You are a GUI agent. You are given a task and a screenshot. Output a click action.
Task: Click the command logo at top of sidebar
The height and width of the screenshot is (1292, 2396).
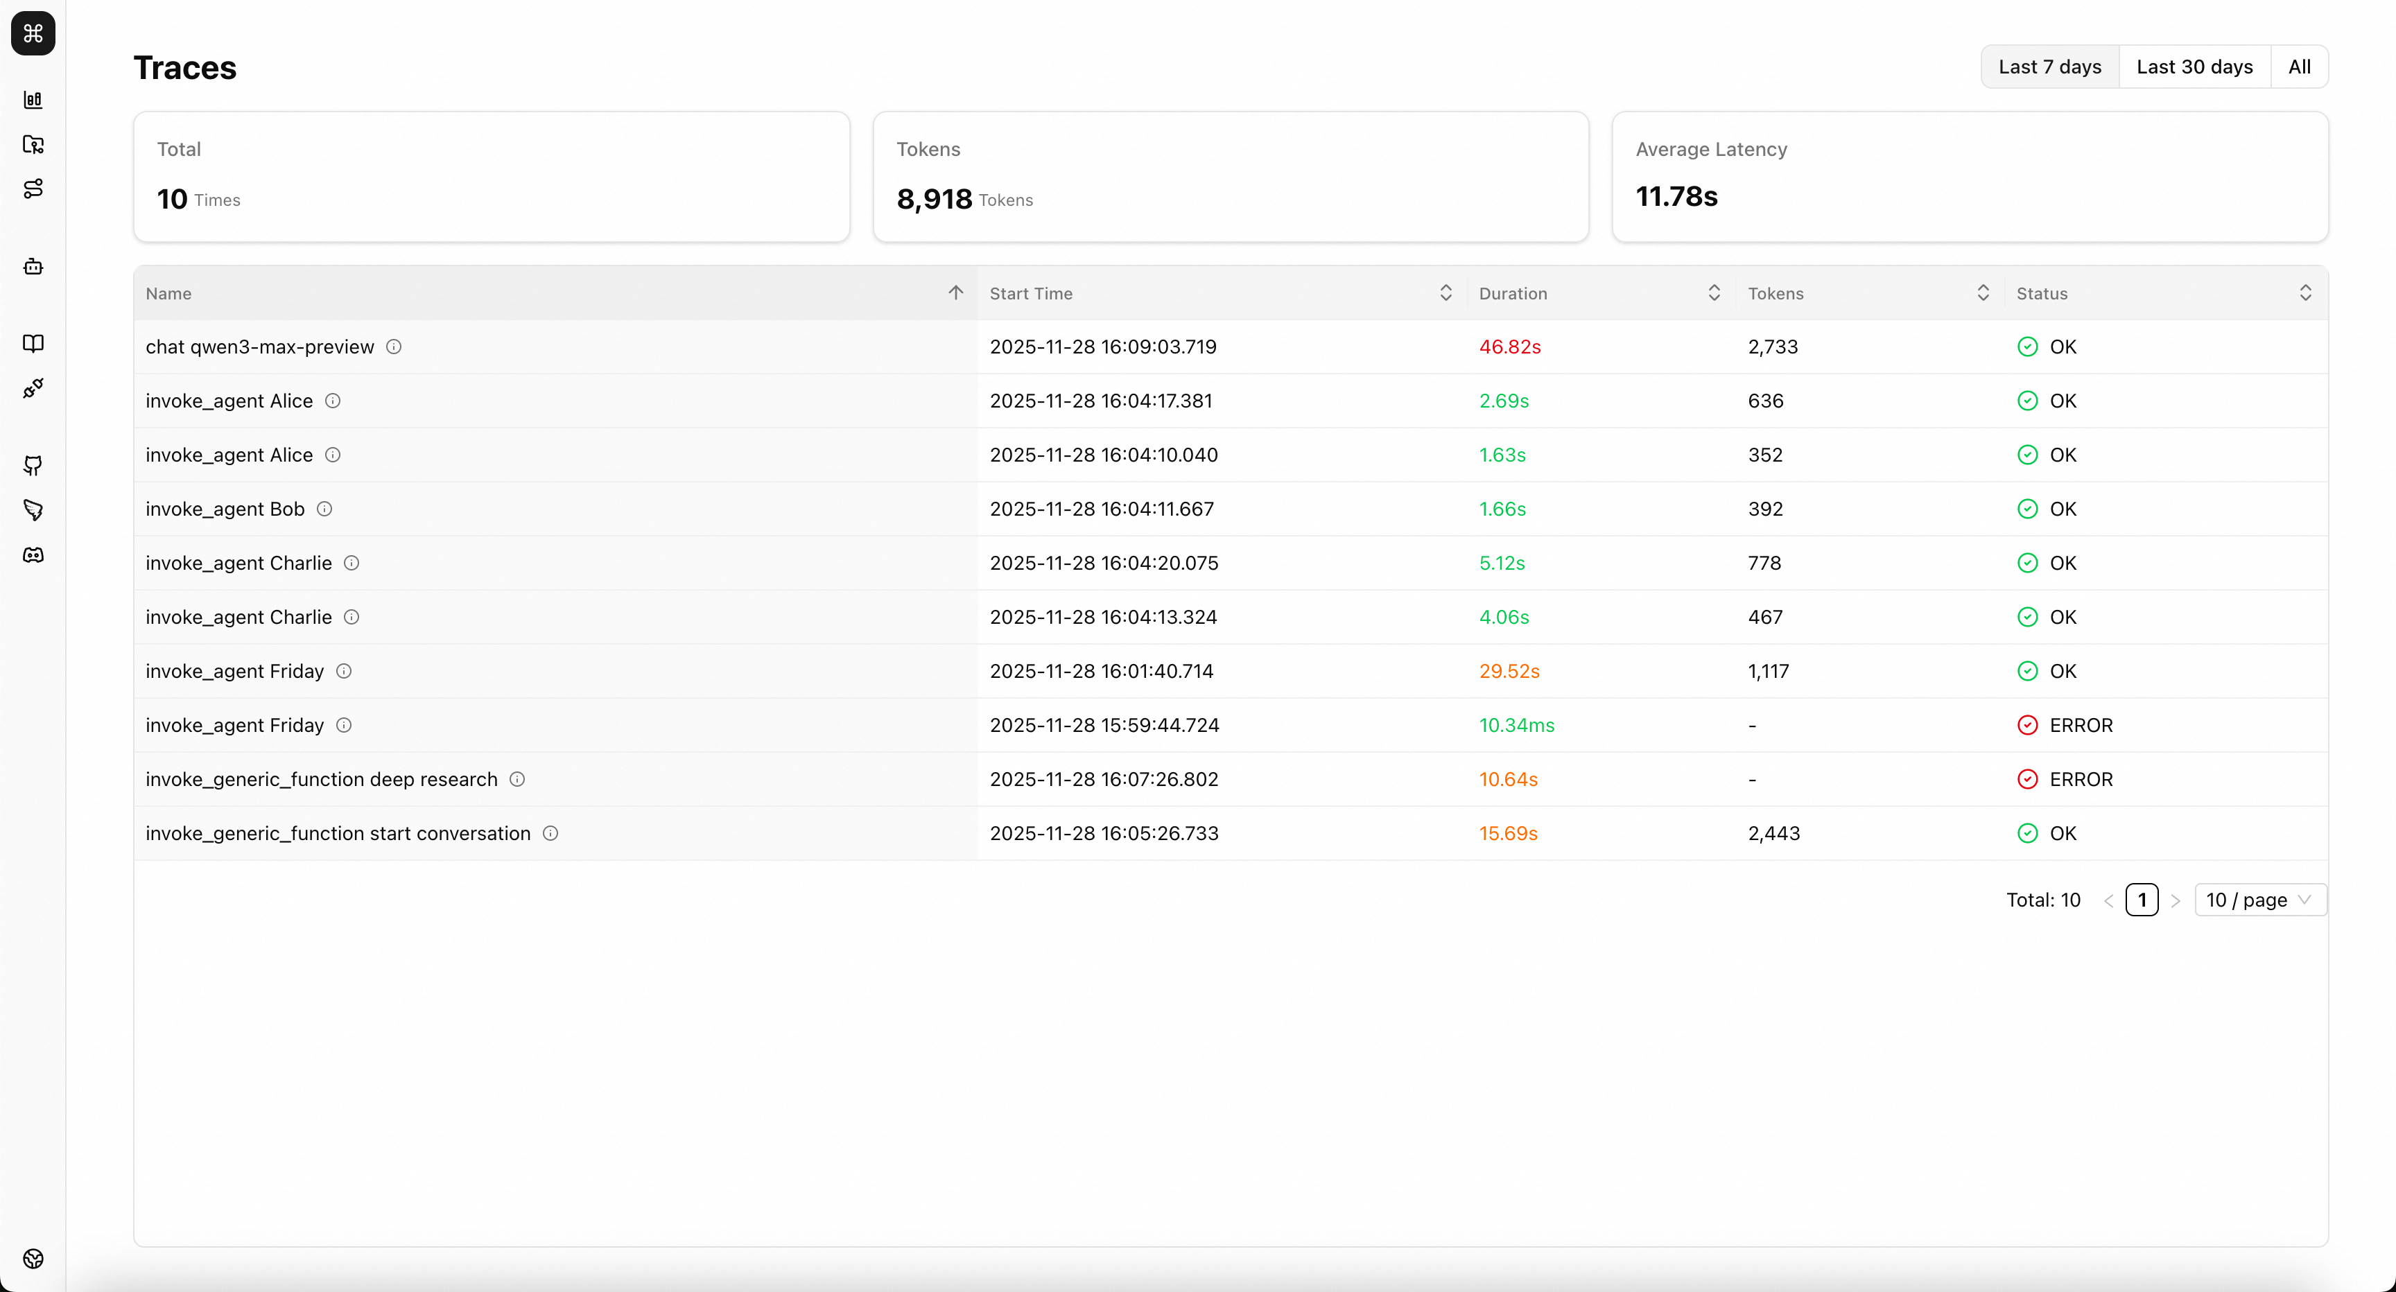pyautogui.click(x=33, y=33)
